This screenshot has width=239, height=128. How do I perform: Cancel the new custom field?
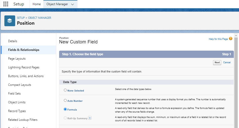[227, 62]
